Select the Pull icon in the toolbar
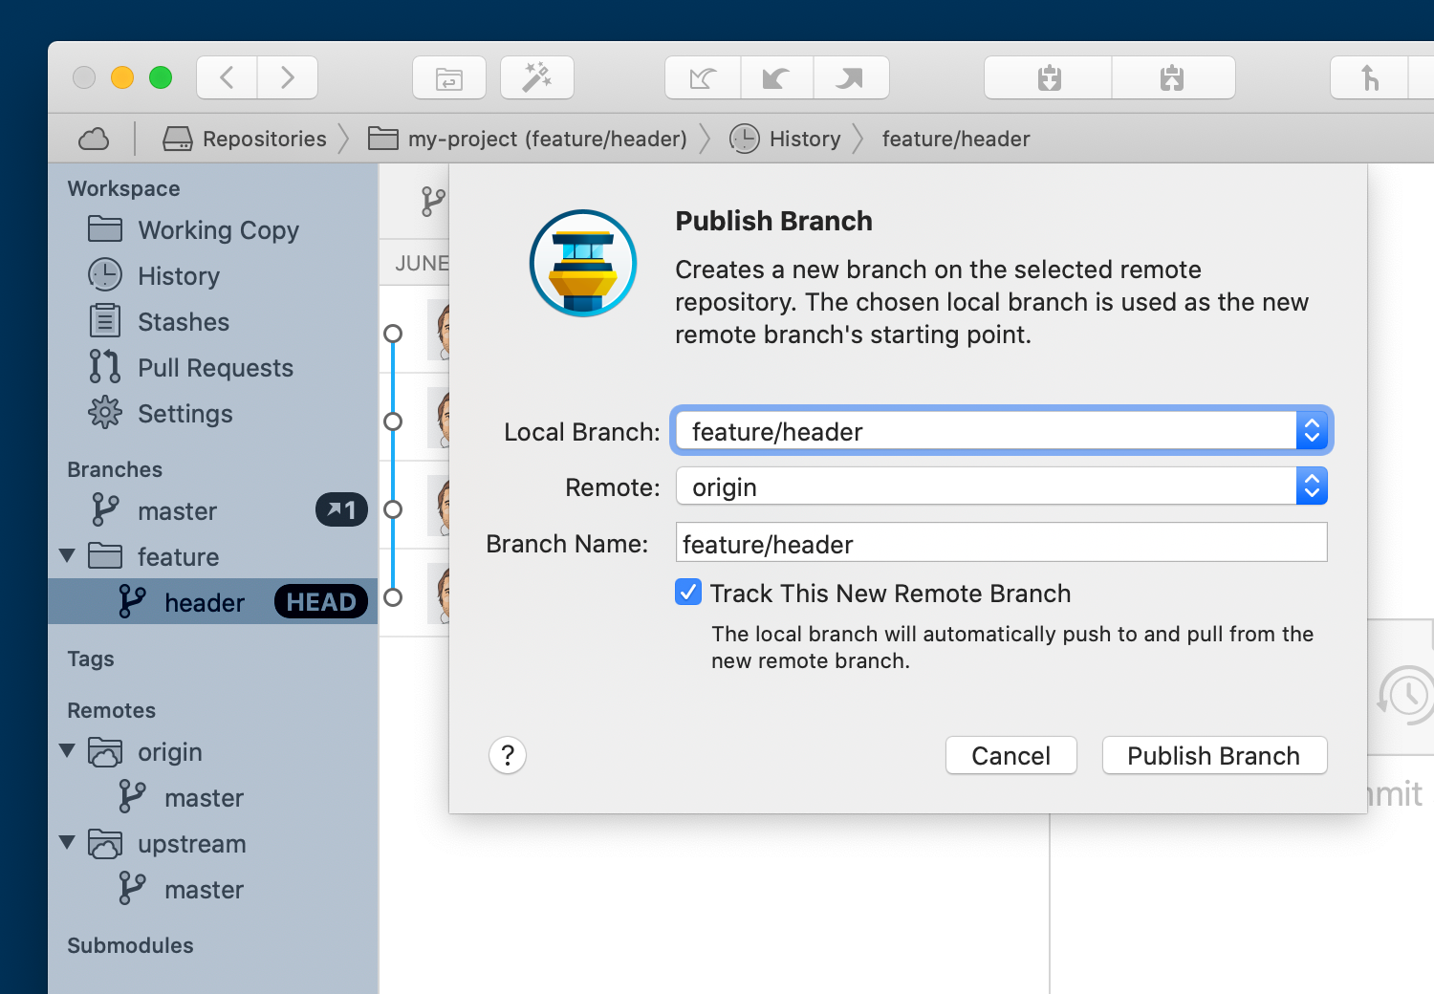 click(776, 77)
